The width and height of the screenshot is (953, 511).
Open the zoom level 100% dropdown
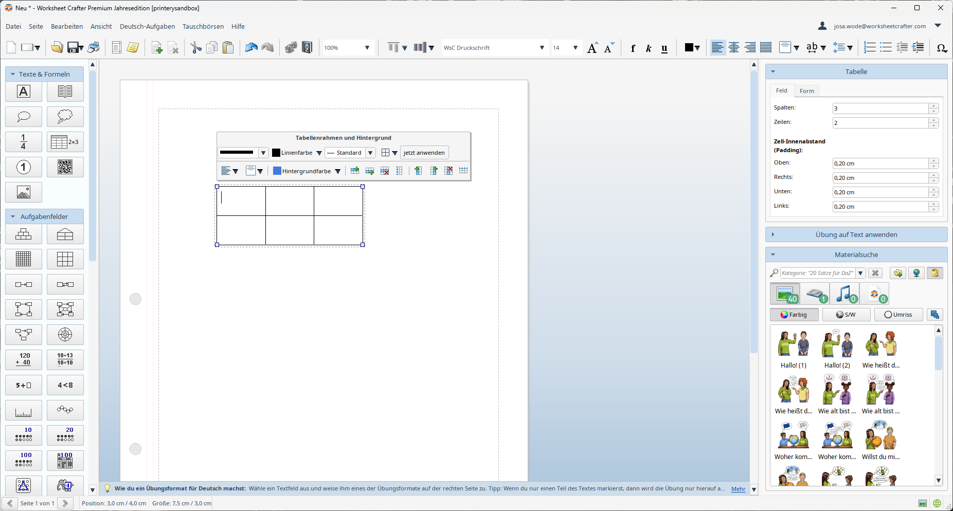(x=367, y=48)
